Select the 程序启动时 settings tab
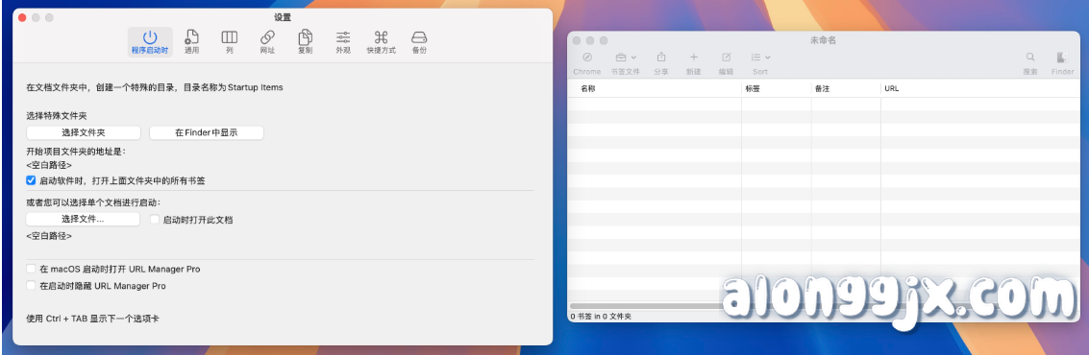The image size is (1089, 355). point(150,42)
